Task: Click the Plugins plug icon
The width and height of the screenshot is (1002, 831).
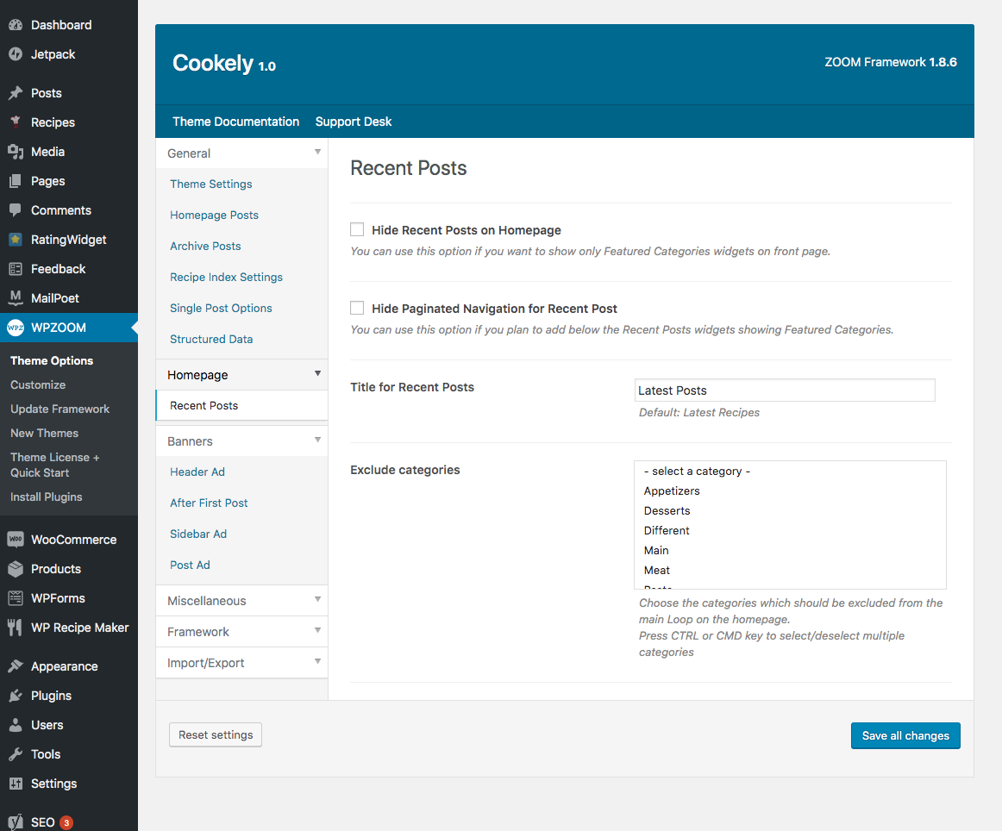Action: coord(16,696)
